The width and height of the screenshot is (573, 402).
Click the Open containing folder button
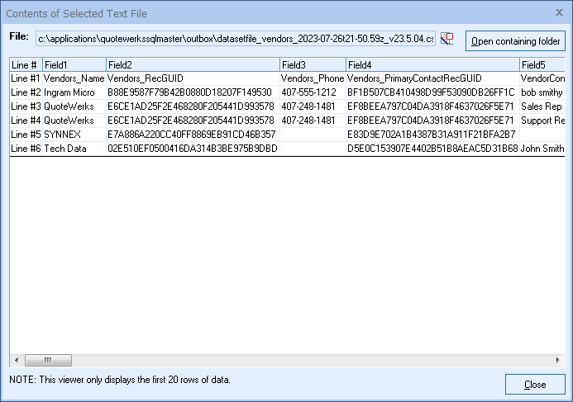tap(515, 40)
